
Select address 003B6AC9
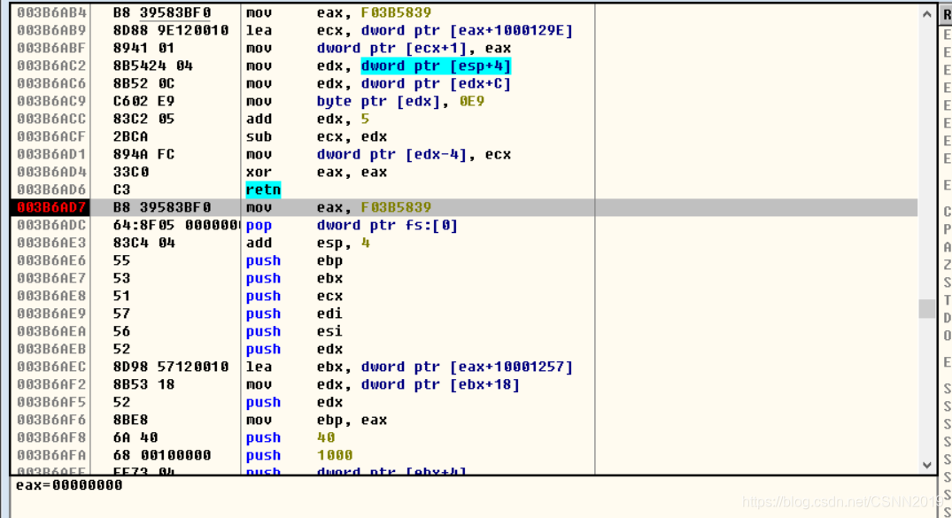[51, 102]
